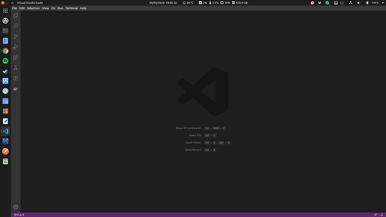This screenshot has height=217, width=386.
Task: Open the Test flask view
Action: [16, 68]
